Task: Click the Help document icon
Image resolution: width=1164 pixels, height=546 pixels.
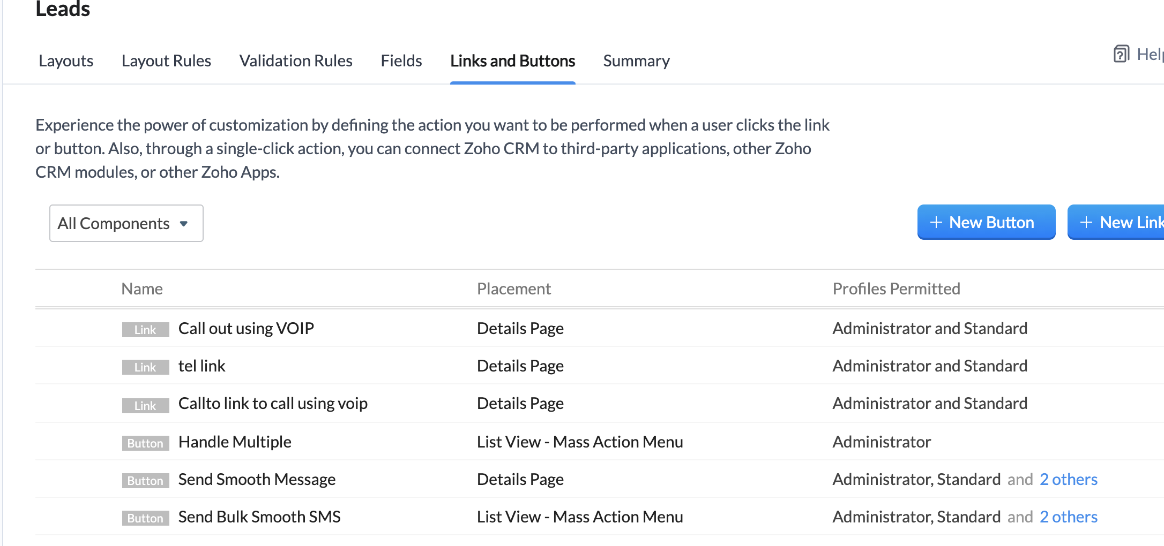Action: click(1121, 54)
